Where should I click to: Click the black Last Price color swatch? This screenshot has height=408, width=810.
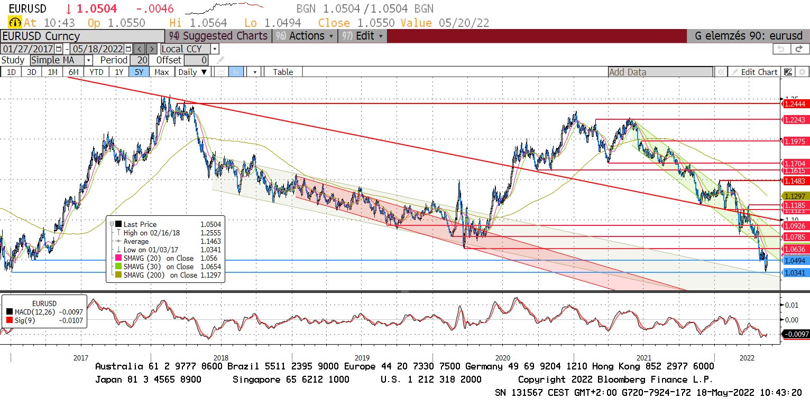(x=118, y=224)
